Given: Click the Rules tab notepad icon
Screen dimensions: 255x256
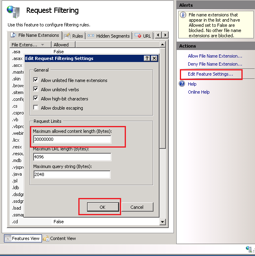Looking at the screenshot, I should pos(67,36).
